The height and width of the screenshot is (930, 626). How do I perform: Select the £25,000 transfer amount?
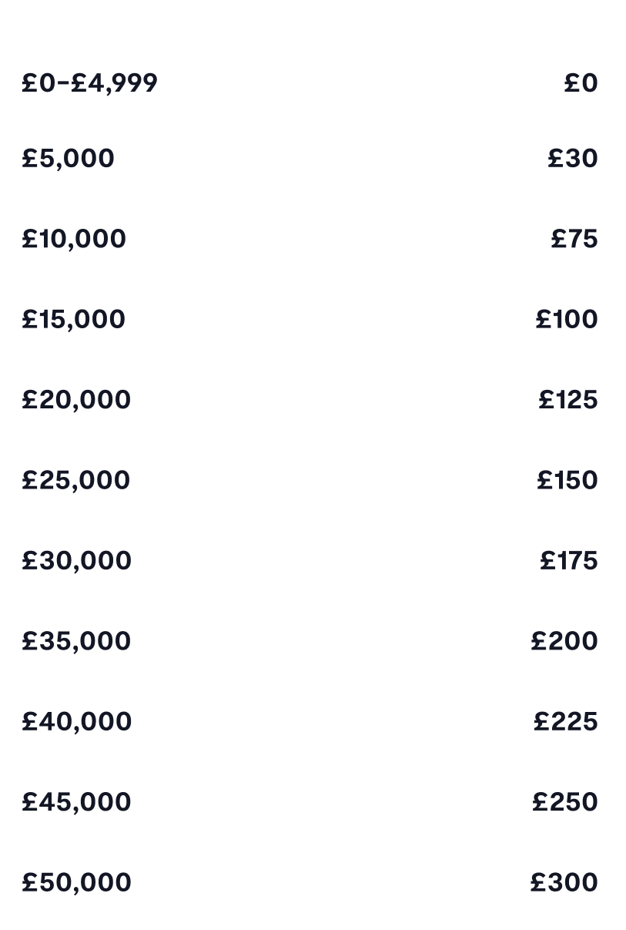pos(76,480)
